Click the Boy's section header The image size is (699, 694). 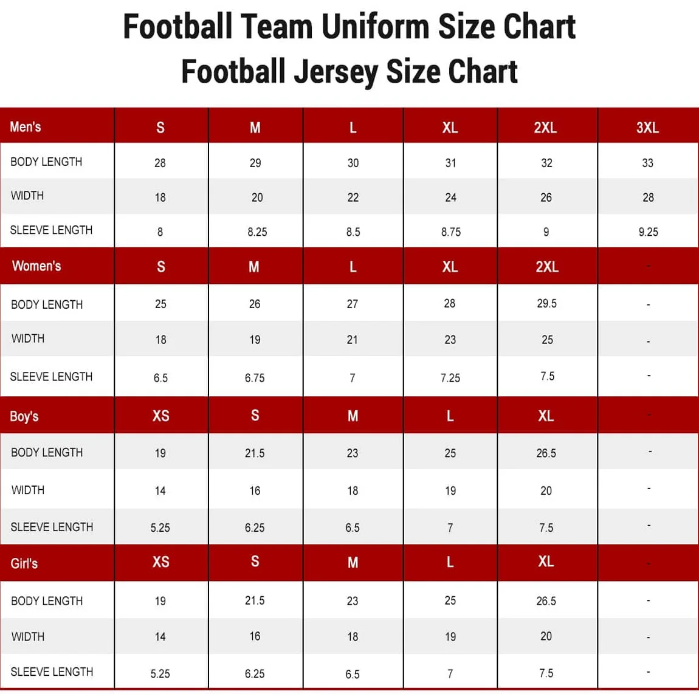(x=24, y=416)
